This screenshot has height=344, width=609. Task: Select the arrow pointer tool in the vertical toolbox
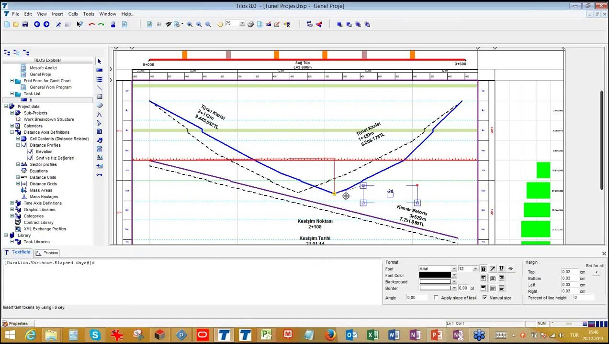tap(99, 61)
